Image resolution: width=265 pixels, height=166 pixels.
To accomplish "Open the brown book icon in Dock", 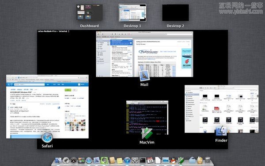I will [x=112, y=160].
